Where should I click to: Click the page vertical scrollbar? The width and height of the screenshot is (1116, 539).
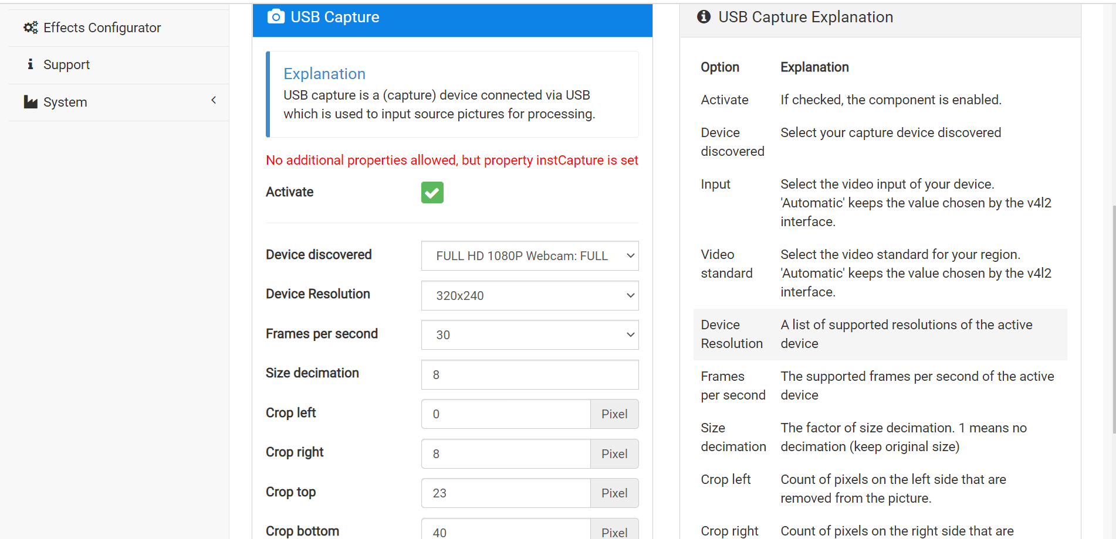tap(1113, 319)
